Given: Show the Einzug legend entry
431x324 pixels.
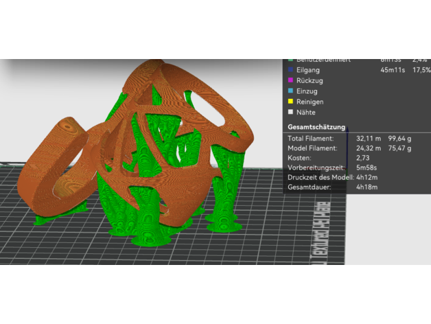Looking at the screenshot, I should 308,91.
